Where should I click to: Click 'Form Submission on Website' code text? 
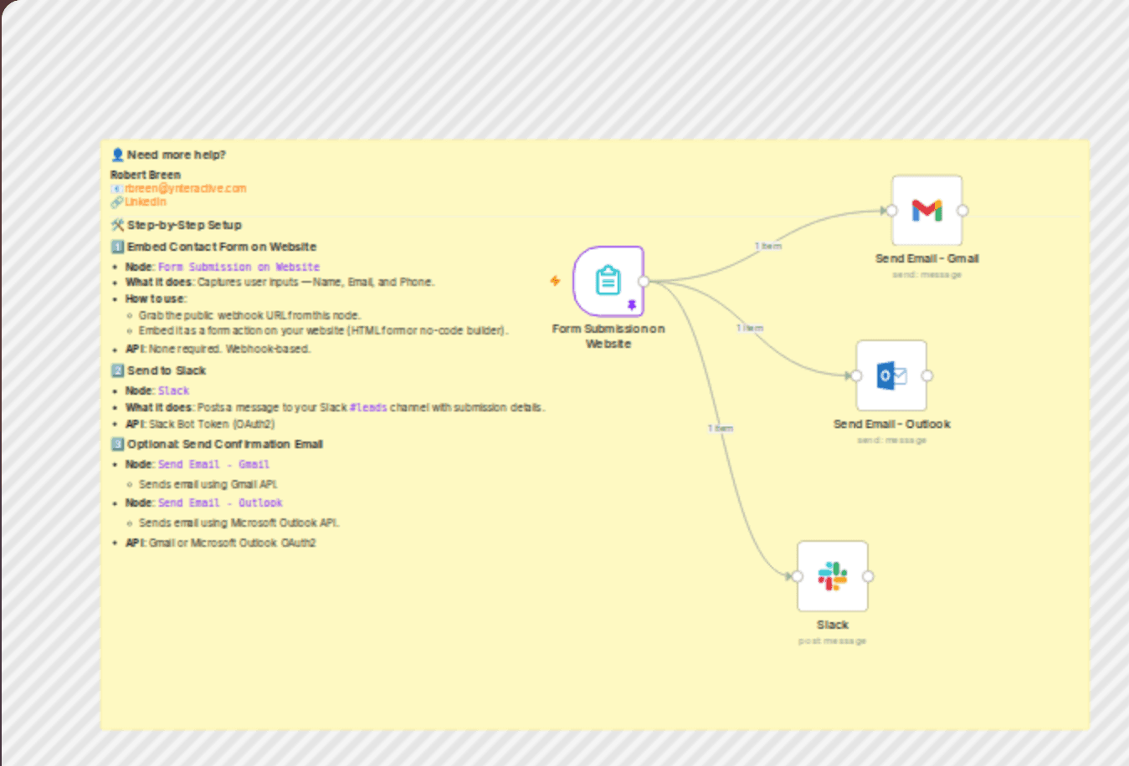[x=239, y=267]
